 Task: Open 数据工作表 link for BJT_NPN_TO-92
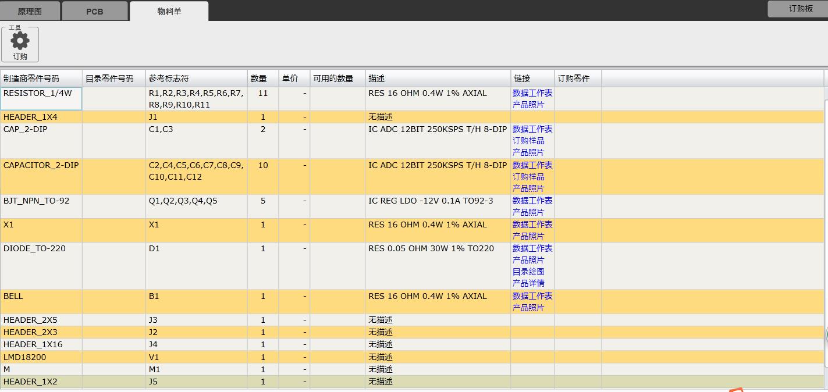click(x=532, y=201)
